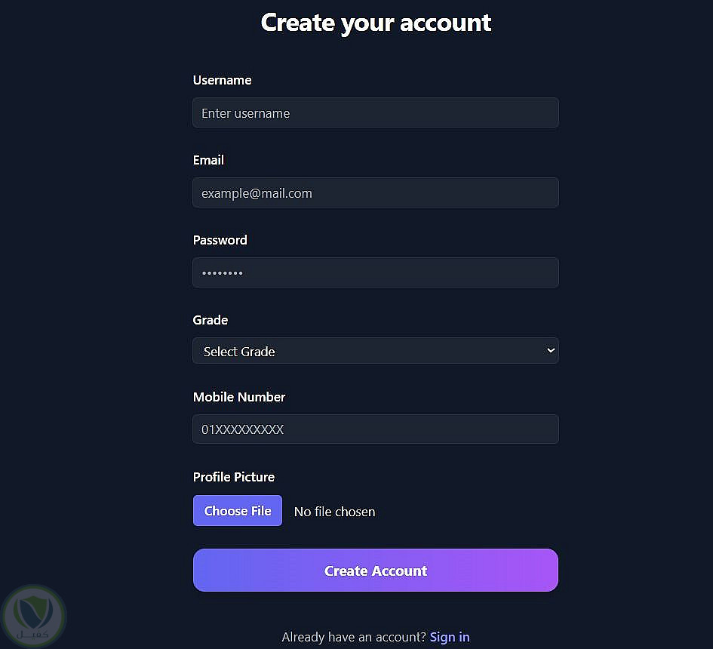
Task: Submit the form with Create Account
Action: point(375,571)
